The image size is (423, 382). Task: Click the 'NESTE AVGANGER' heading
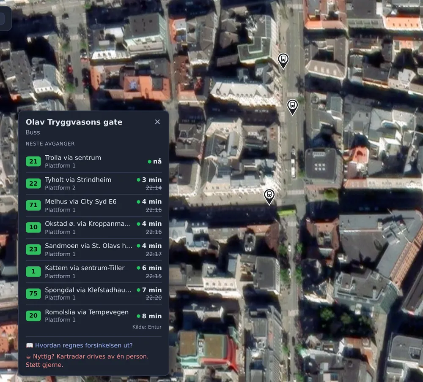(x=50, y=144)
